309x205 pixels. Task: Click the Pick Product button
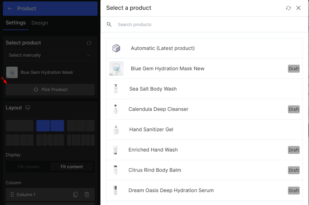click(x=50, y=90)
